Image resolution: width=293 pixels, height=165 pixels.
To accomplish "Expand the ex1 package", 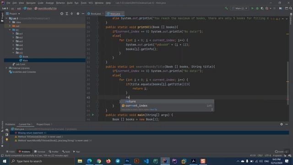I will coord(13,33).
